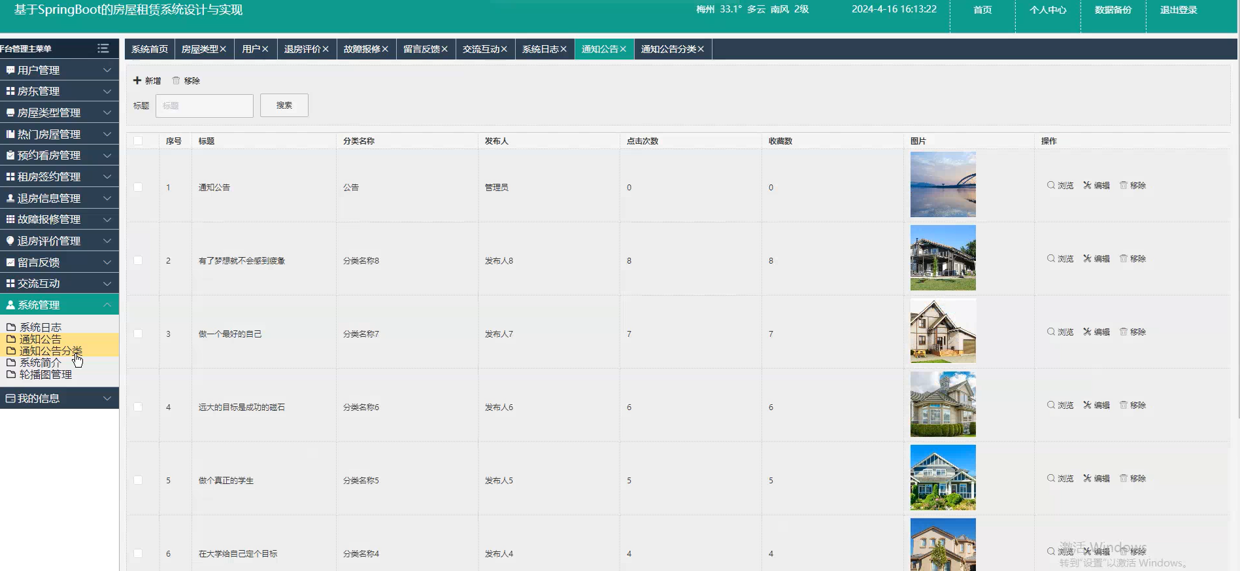Check the checkbox for row 3 做一个最好的自己
Viewport: 1240px width, 571px height.
coord(138,334)
